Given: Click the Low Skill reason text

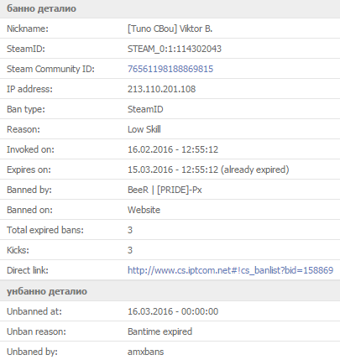Looking at the screenshot, I should pyautogui.click(x=144, y=129).
